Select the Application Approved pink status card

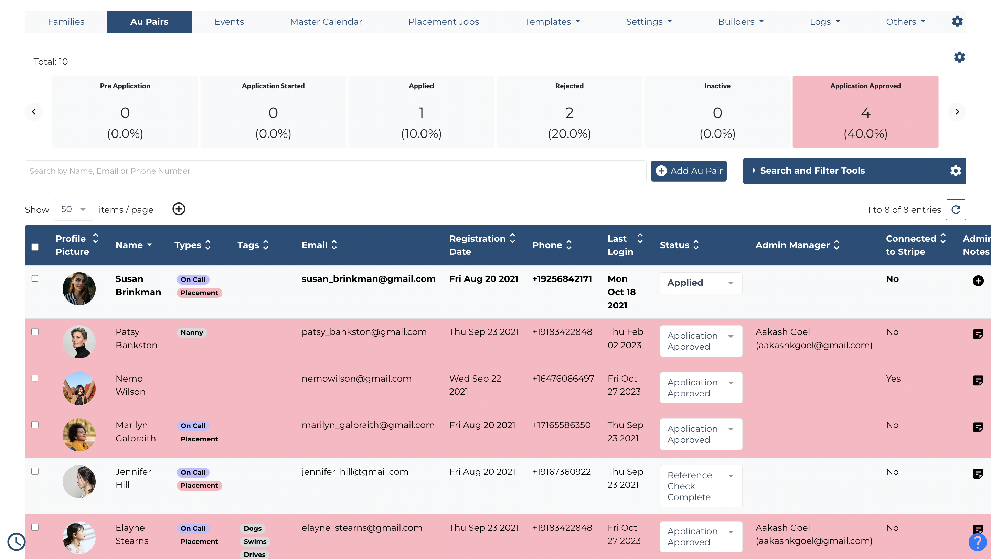pos(865,111)
